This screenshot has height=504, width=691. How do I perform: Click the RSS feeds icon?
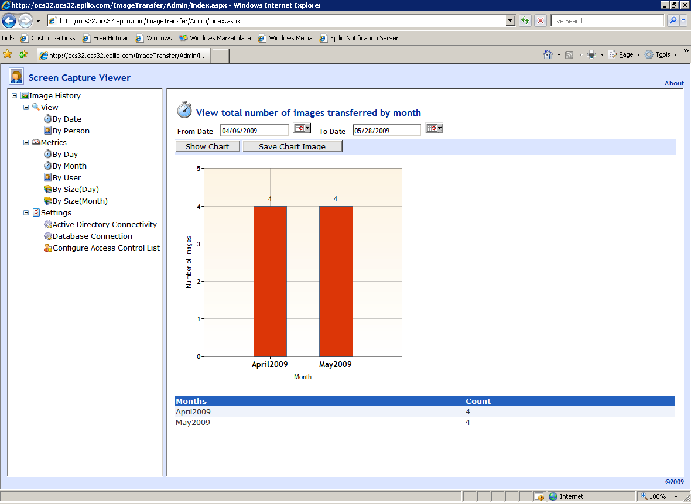[569, 54]
